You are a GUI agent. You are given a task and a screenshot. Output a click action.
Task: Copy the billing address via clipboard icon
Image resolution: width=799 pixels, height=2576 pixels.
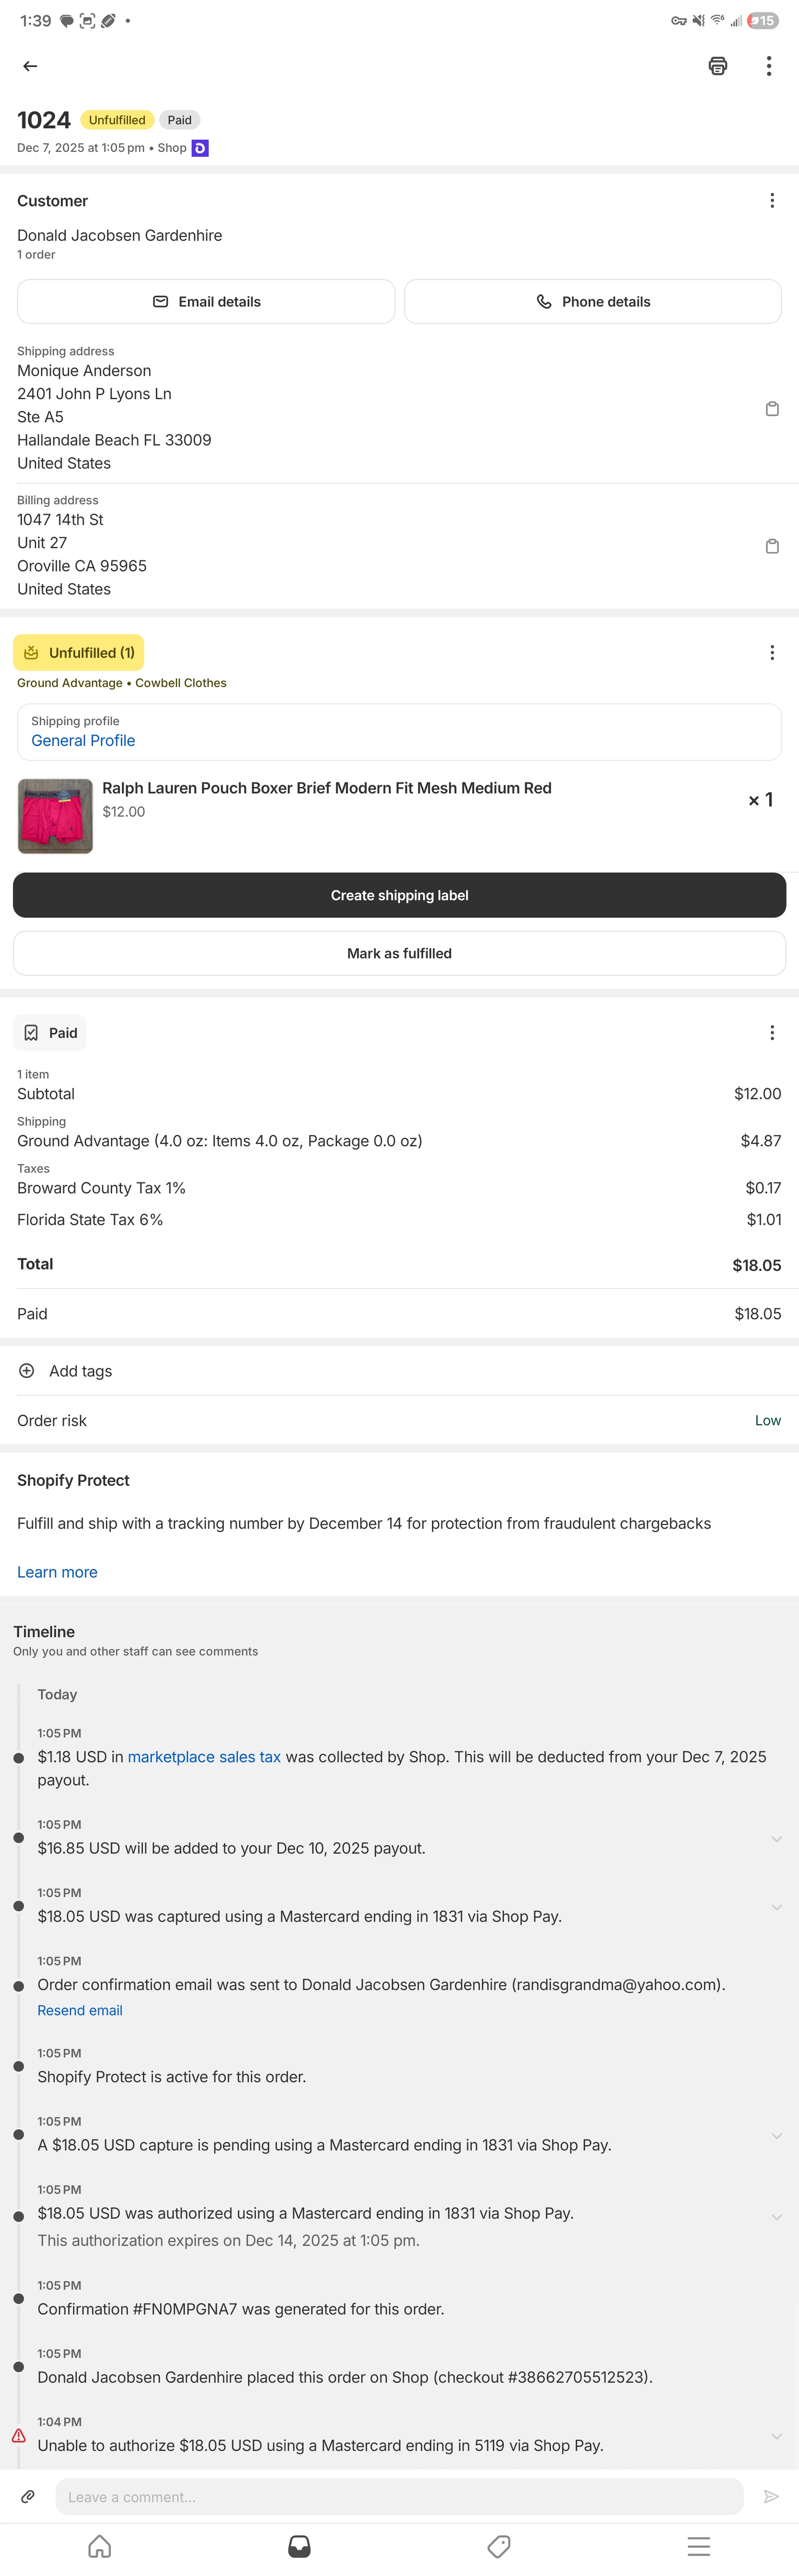pyautogui.click(x=771, y=546)
